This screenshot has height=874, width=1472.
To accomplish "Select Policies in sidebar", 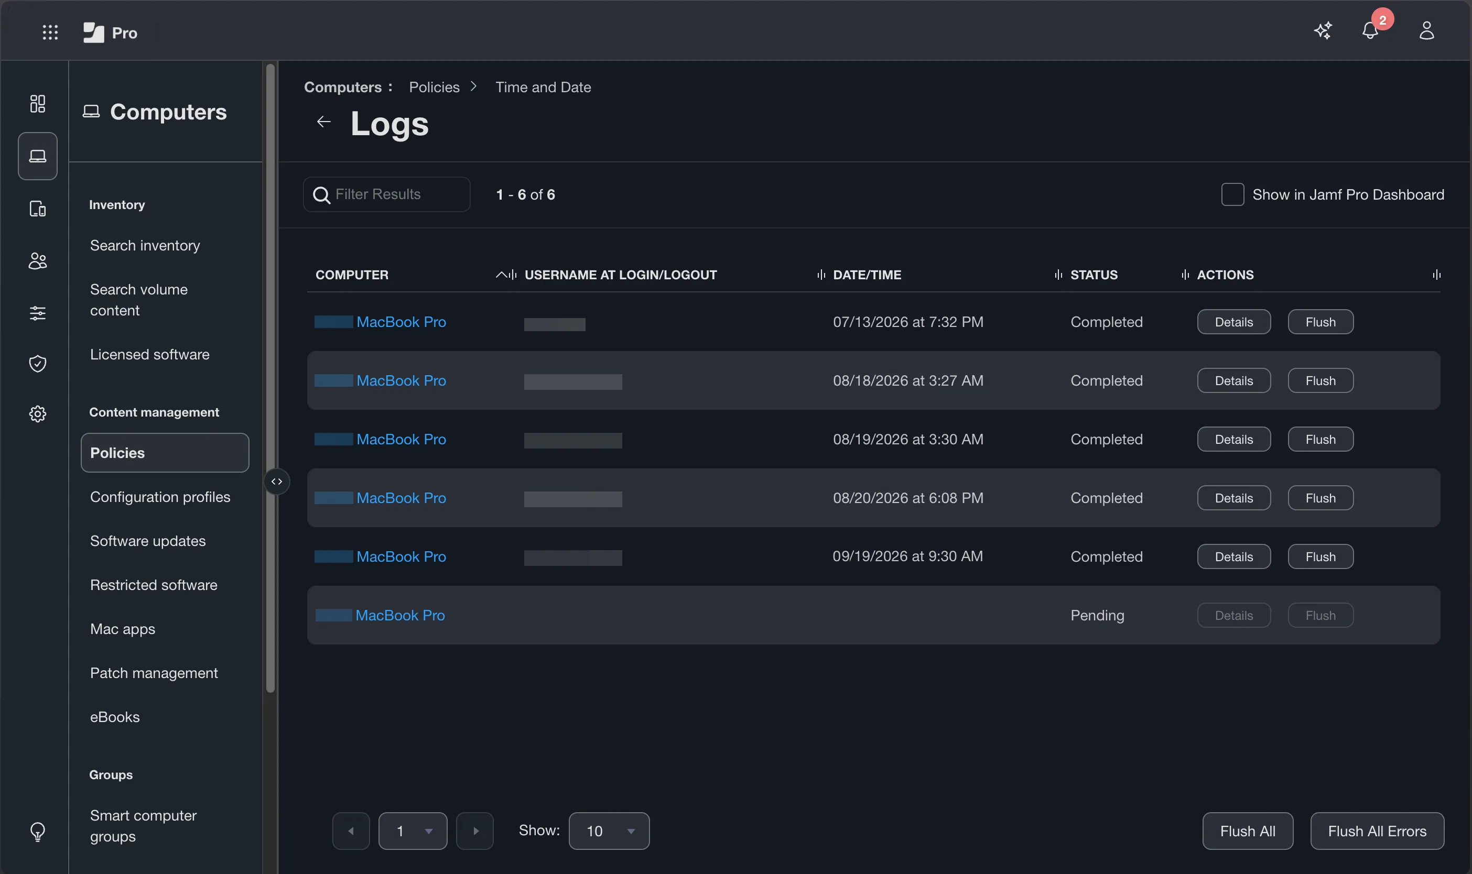I will tap(165, 453).
